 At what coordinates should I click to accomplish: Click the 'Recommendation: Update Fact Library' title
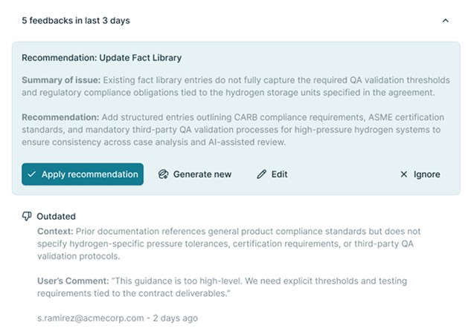click(101, 57)
